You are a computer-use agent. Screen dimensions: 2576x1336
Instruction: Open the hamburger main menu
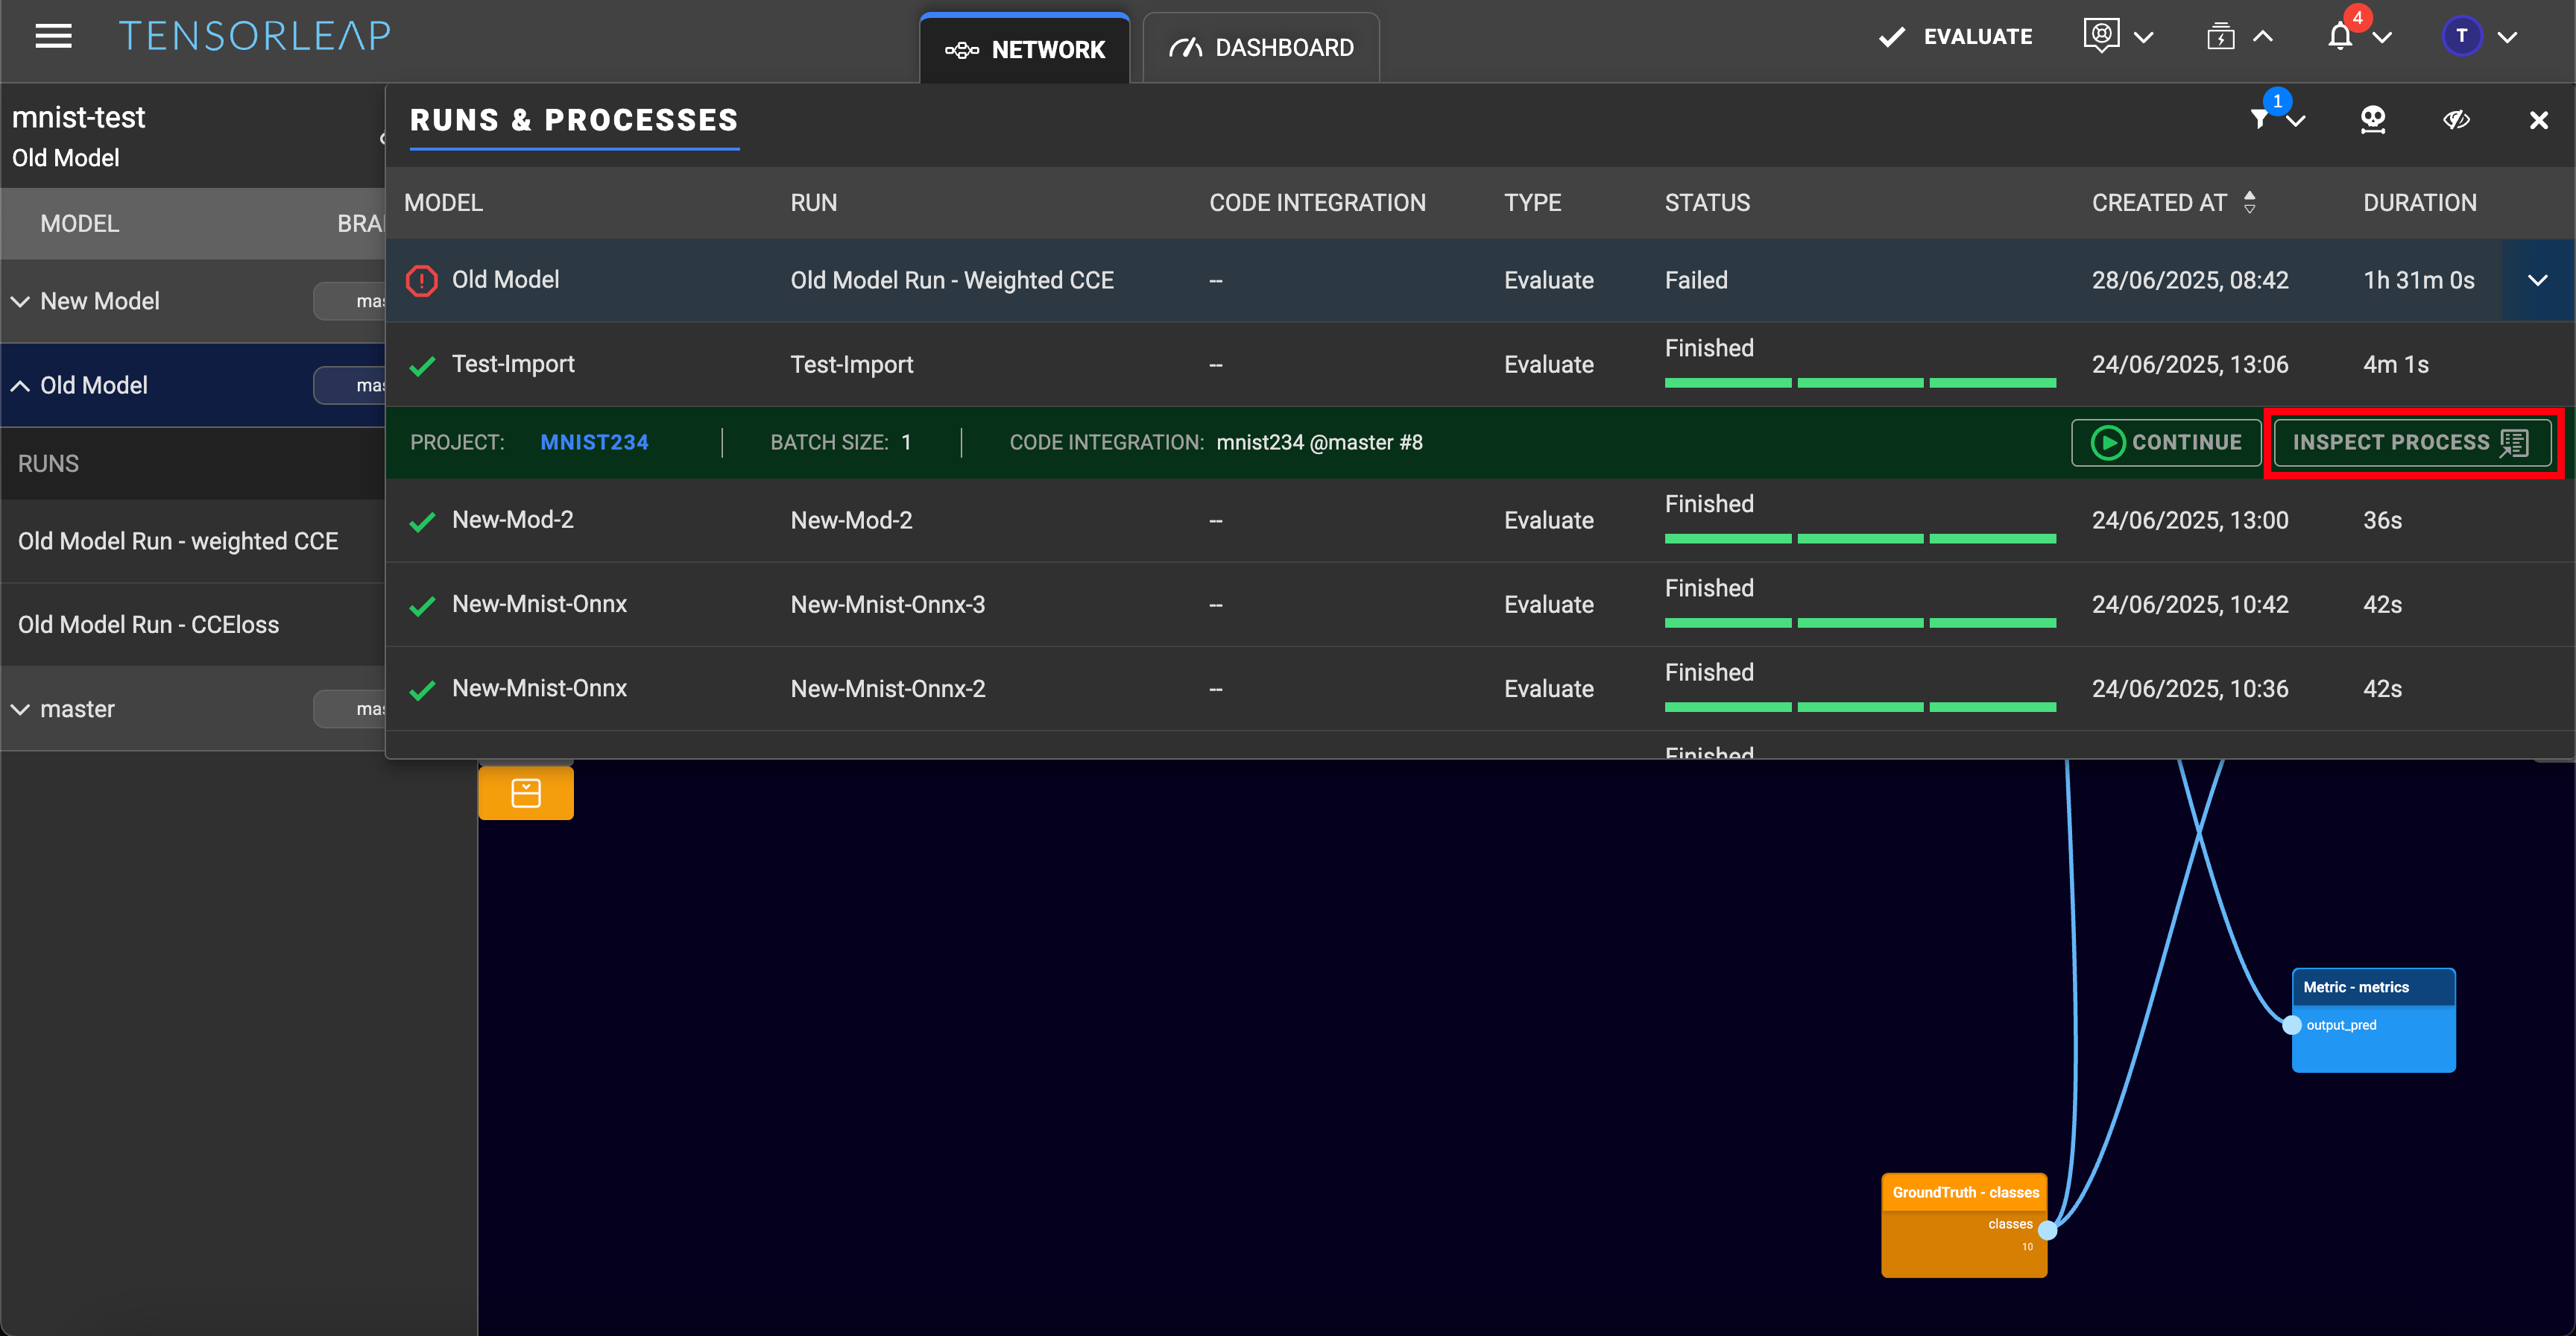click(x=53, y=36)
